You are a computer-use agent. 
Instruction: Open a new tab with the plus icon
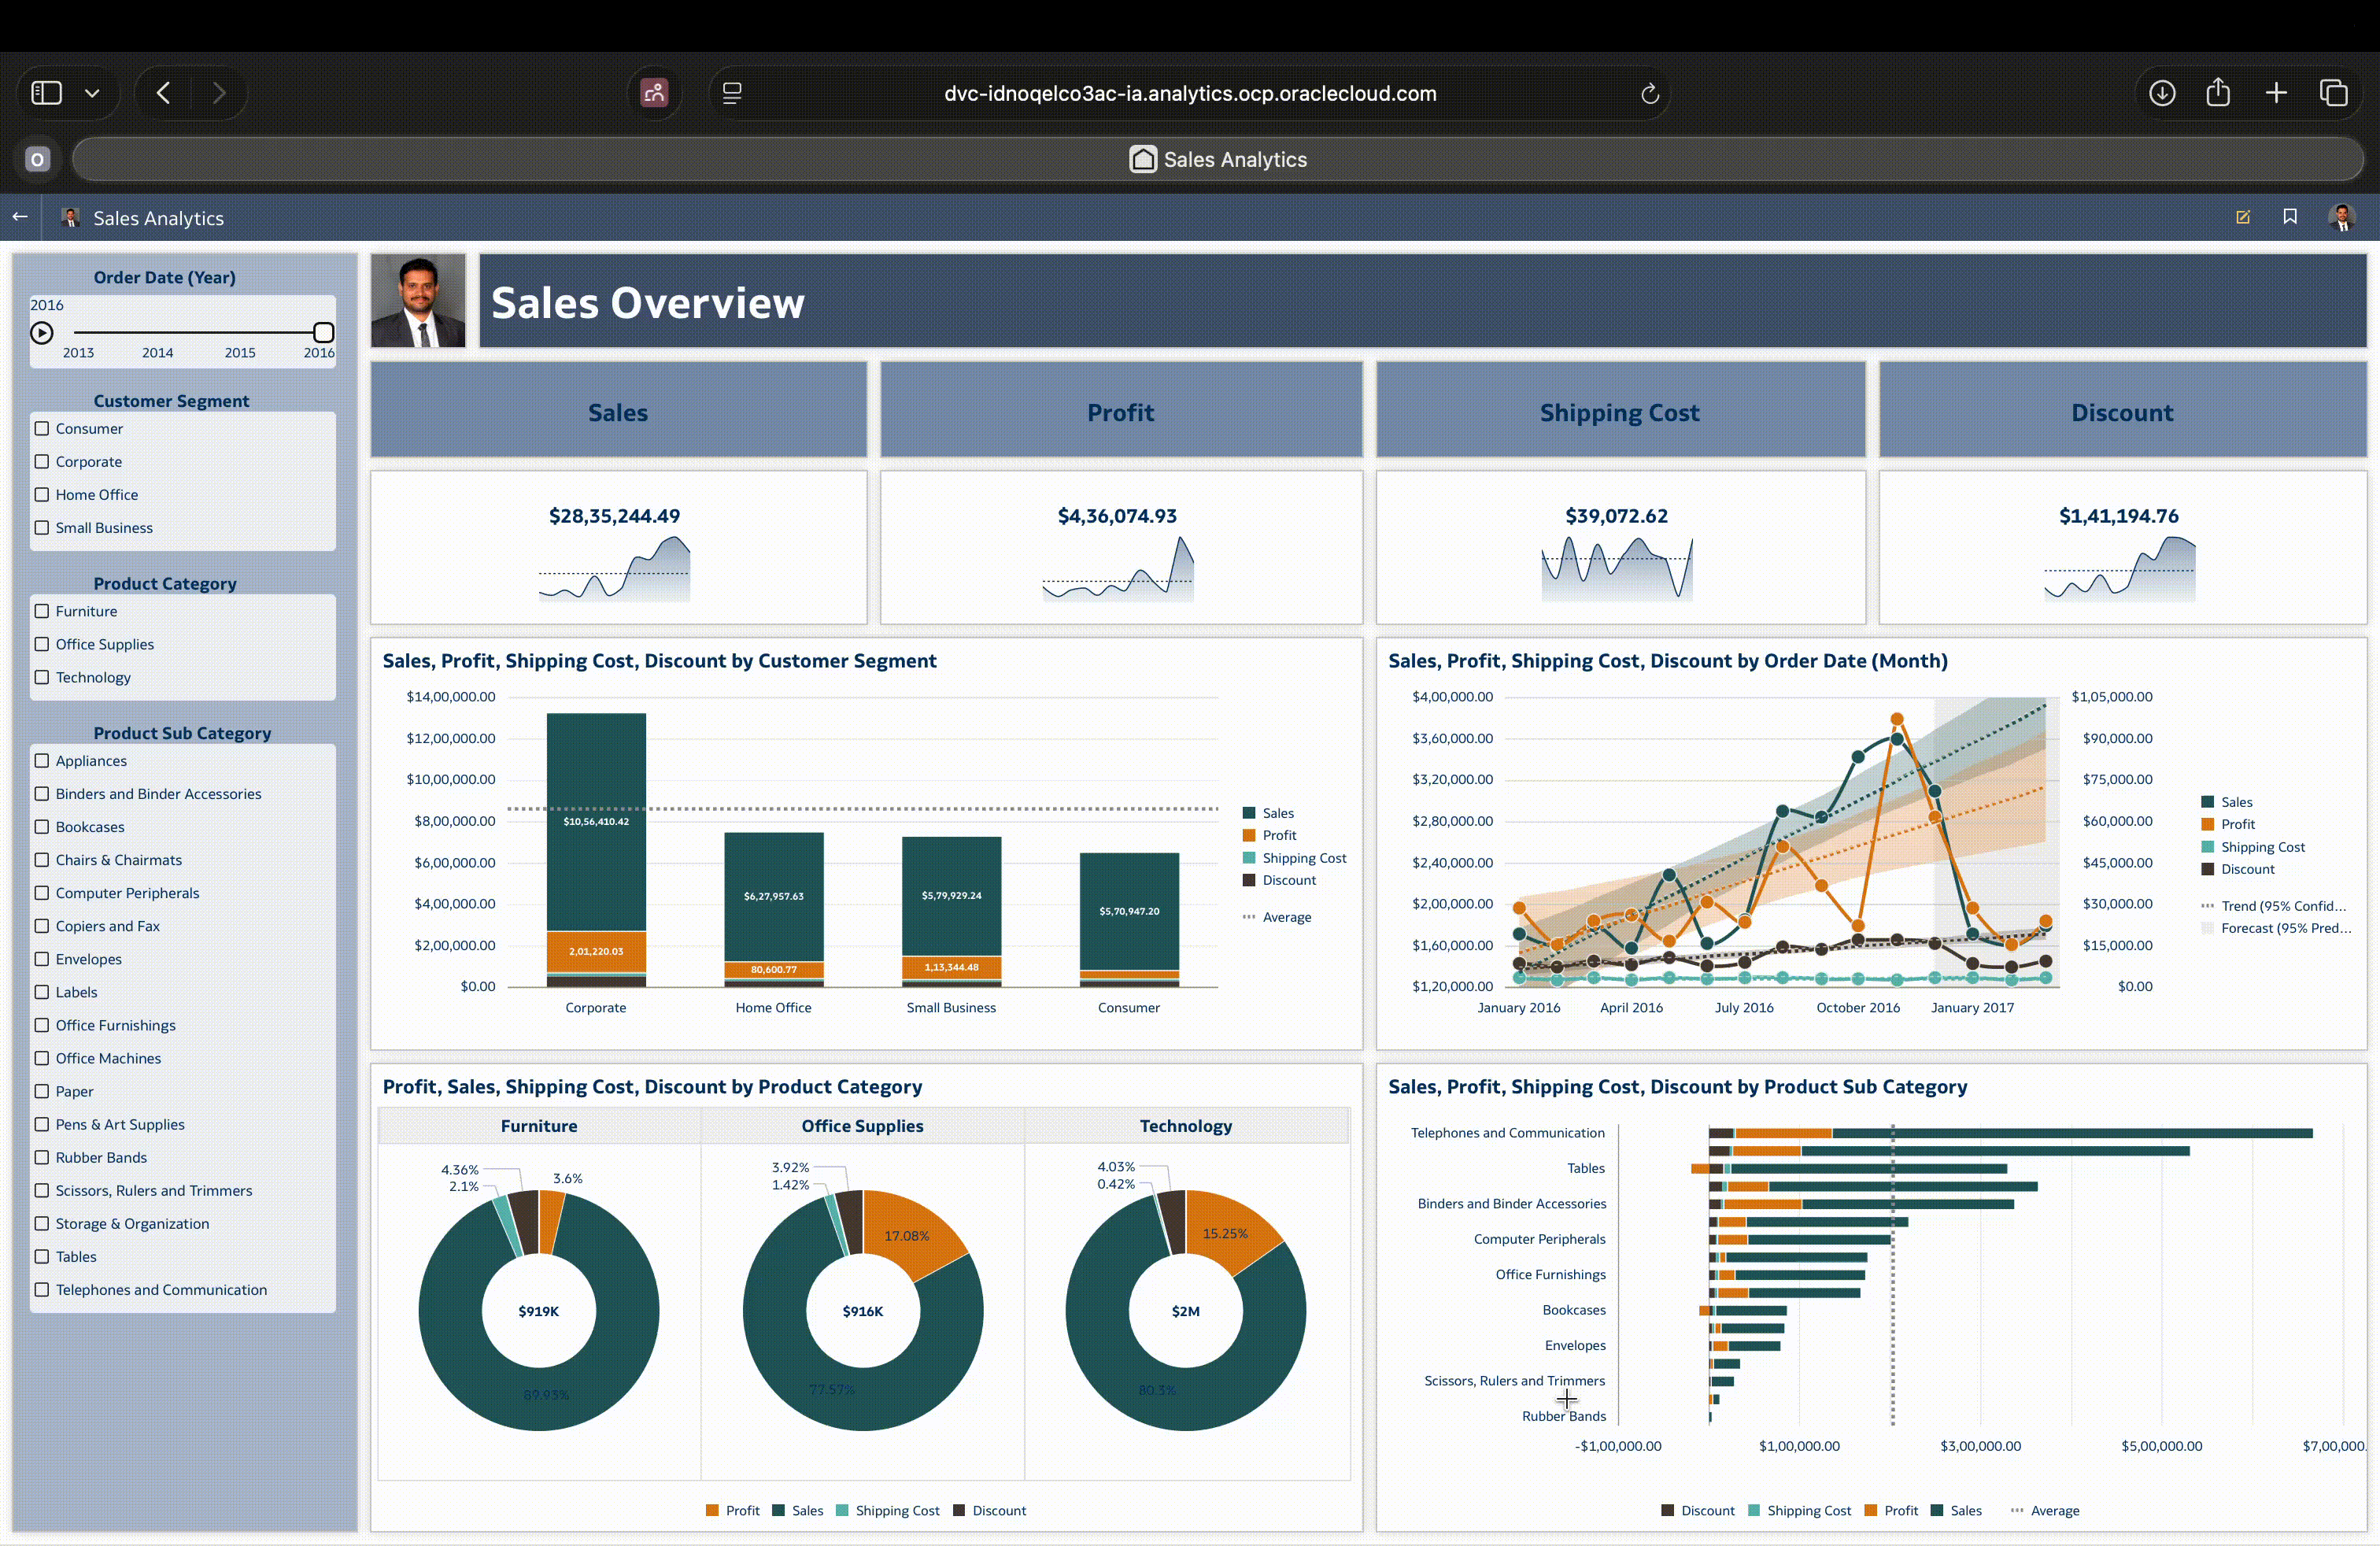pyautogui.click(x=2275, y=93)
